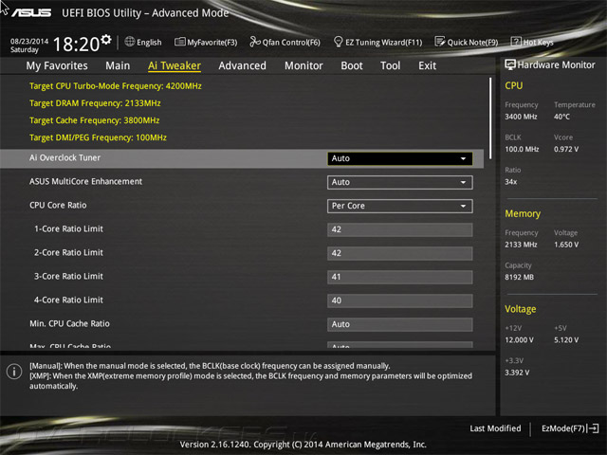This screenshot has width=607, height=455.
Task: Click Target DRAM Frequency: 2133MHz text
Action: pyautogui.click(x=95, y=103)
